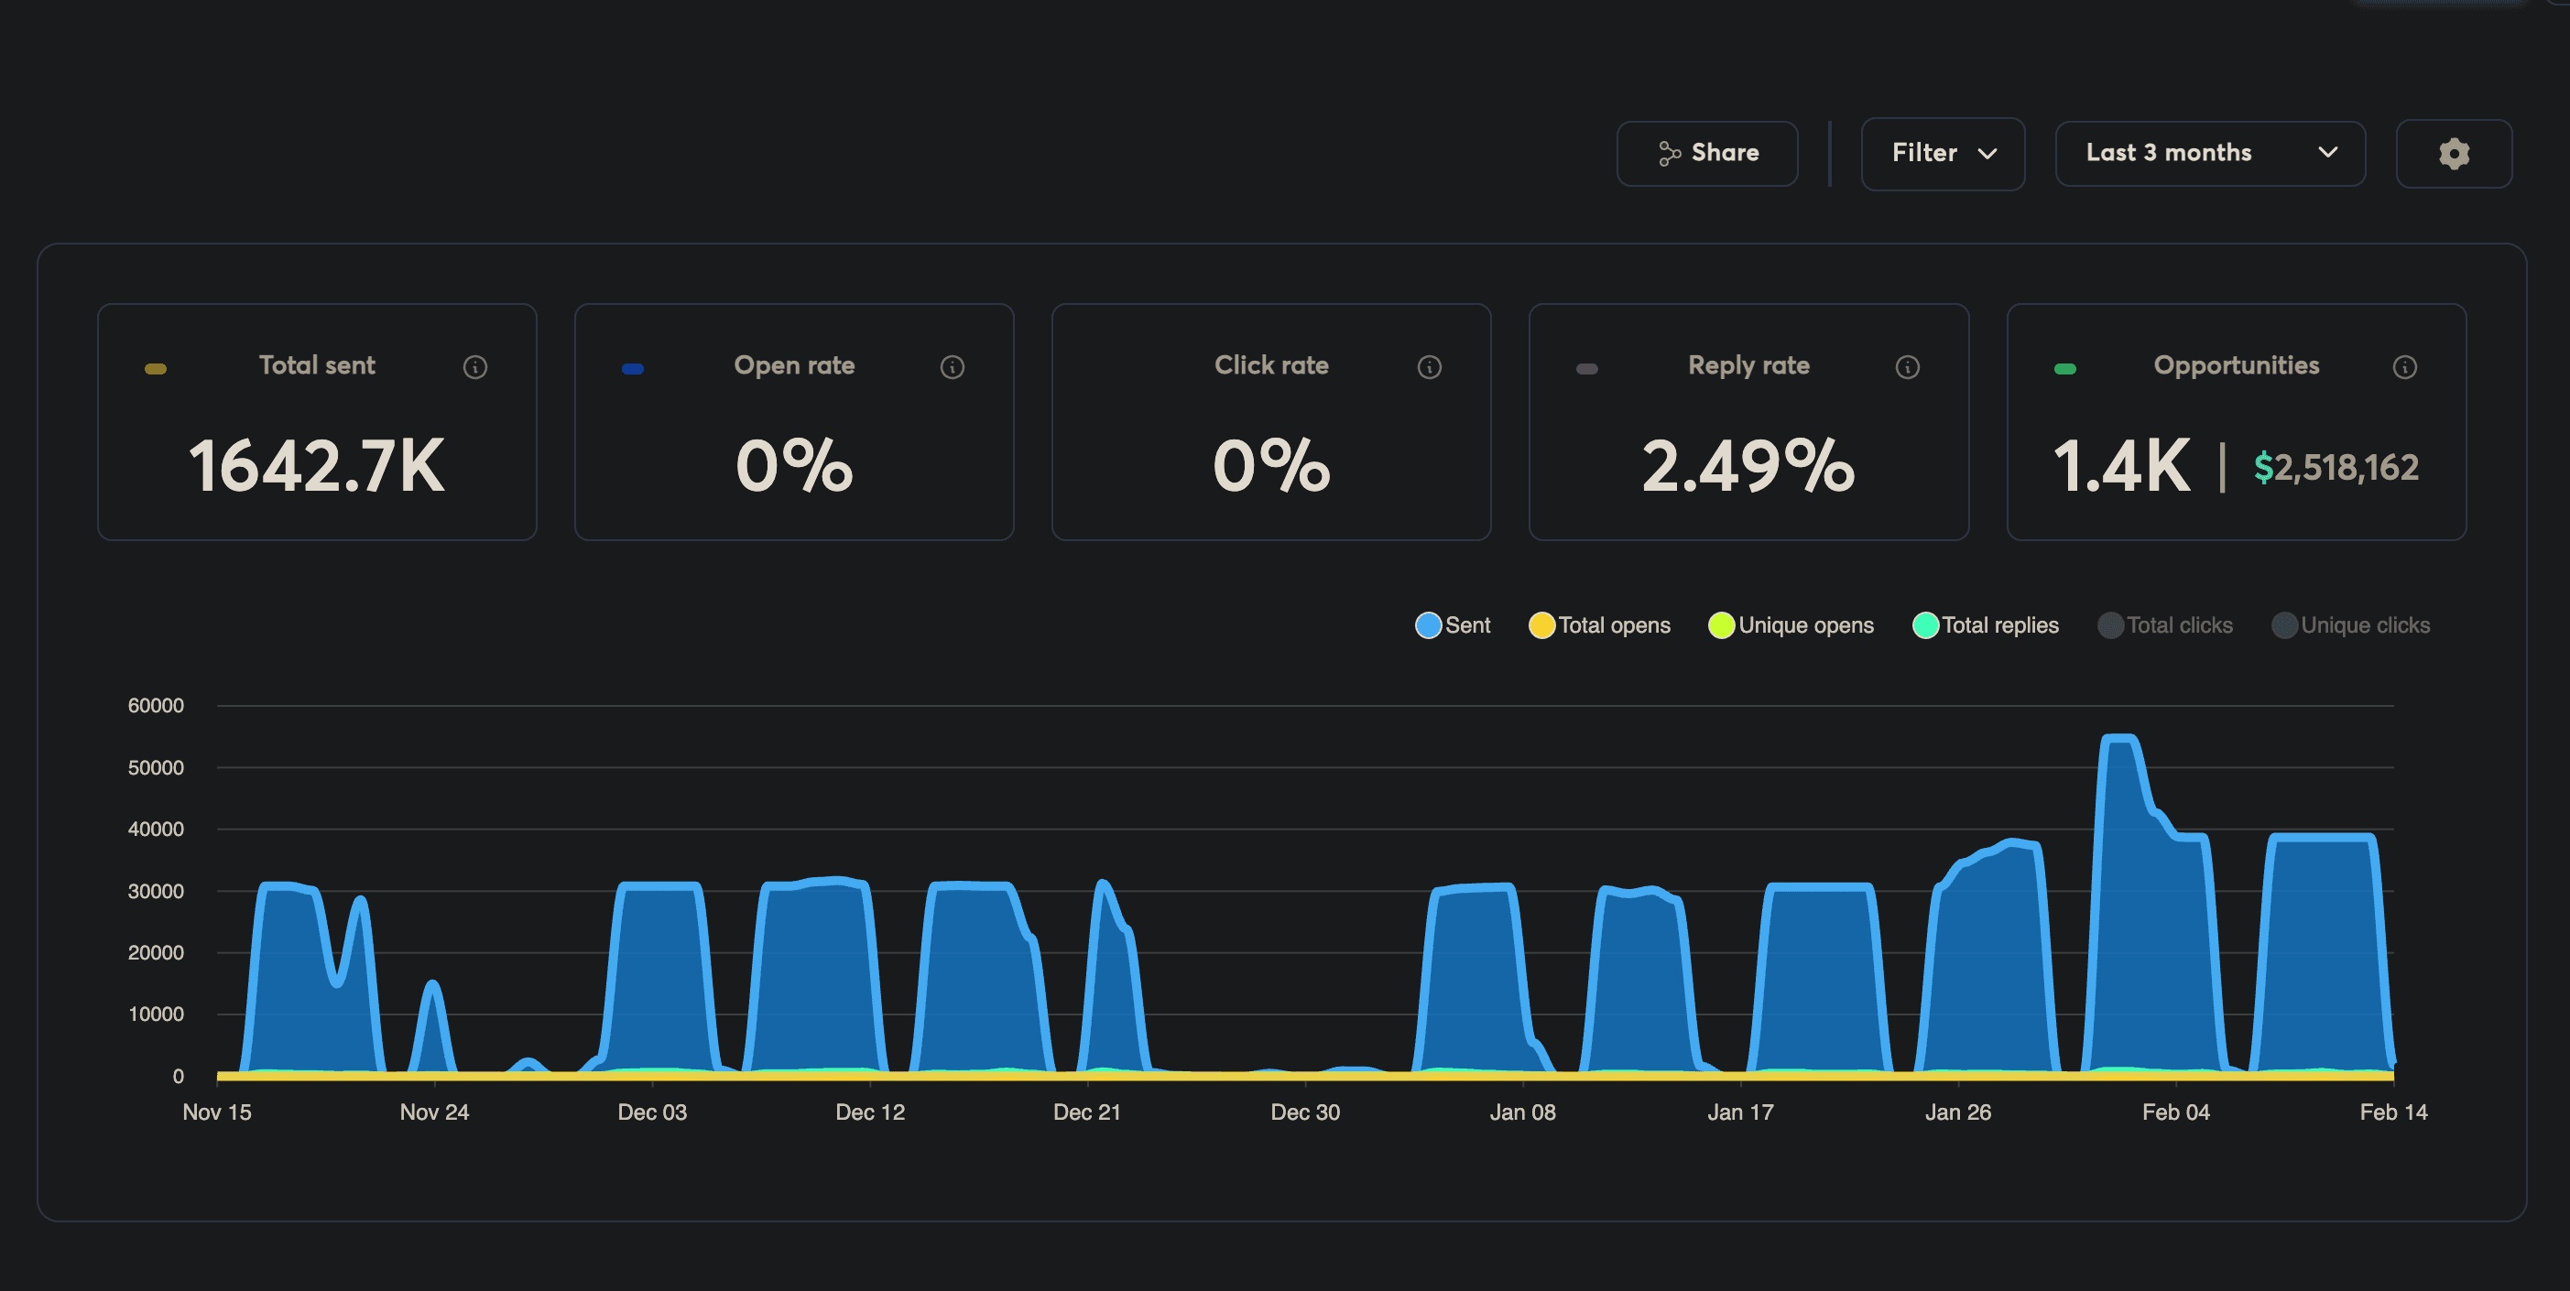The image size is (2570, 1291).
Task: Click the $2,518,162 opportunity value
Action: pyautogui.click(x=2336, y=467)
